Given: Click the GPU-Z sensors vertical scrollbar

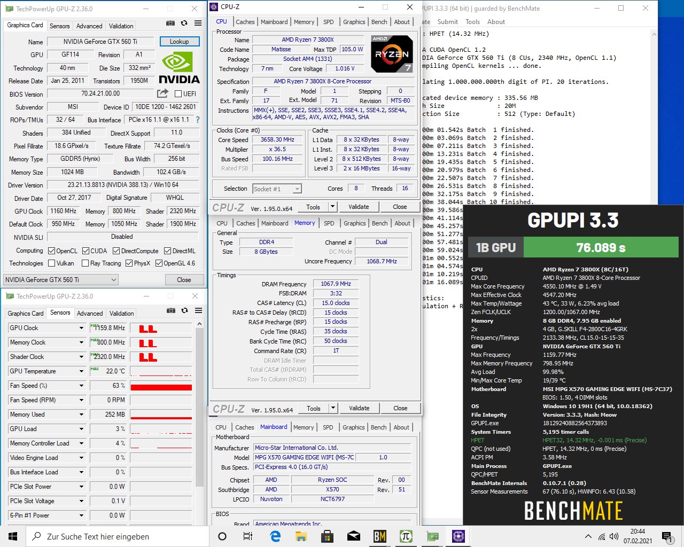Looking at the screenshot, I should pyautogui.click(x=200, y=422).
